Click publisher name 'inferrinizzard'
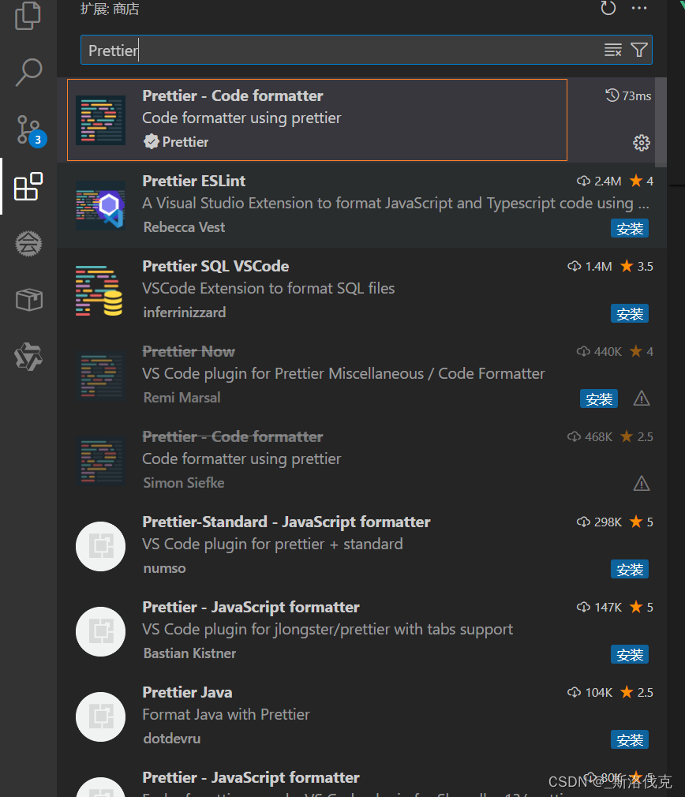685x797 pixels. coord(185,312)
